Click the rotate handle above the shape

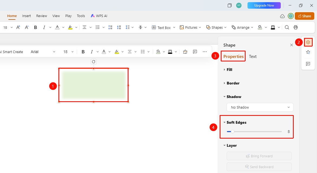tap(94, 62)
